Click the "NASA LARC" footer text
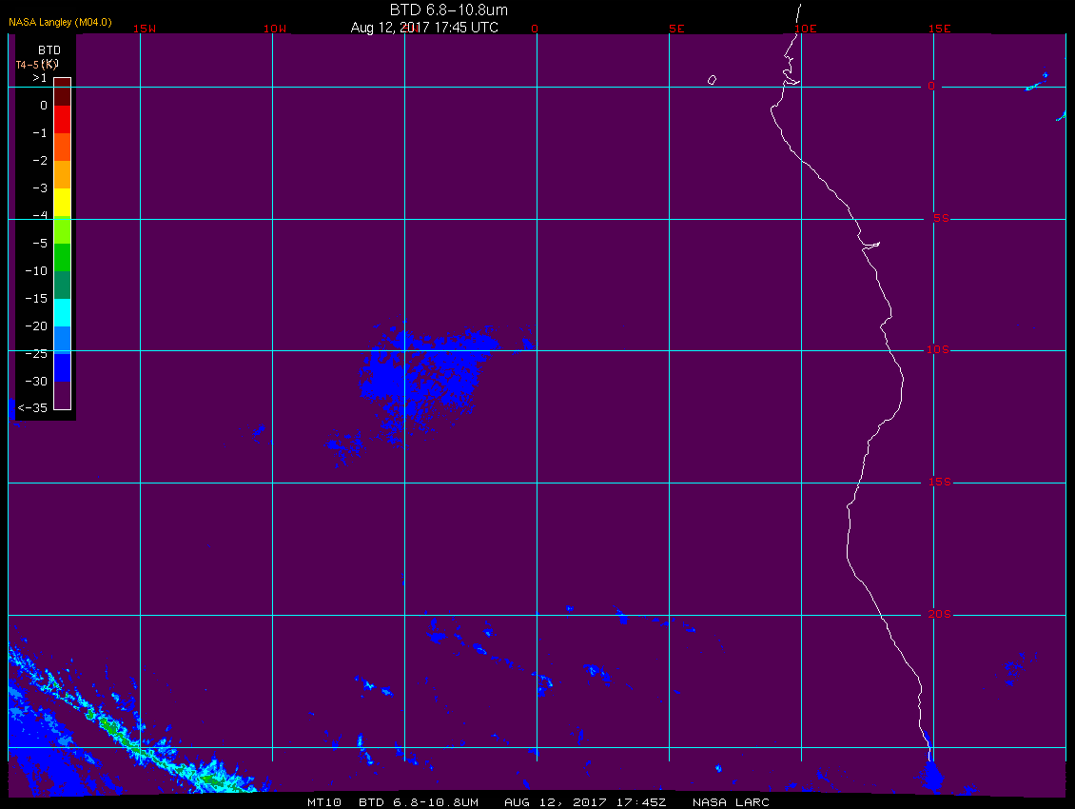 pos(731,802)
